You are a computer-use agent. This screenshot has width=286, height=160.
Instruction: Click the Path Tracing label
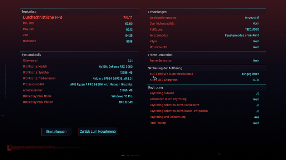pos(158,123)
